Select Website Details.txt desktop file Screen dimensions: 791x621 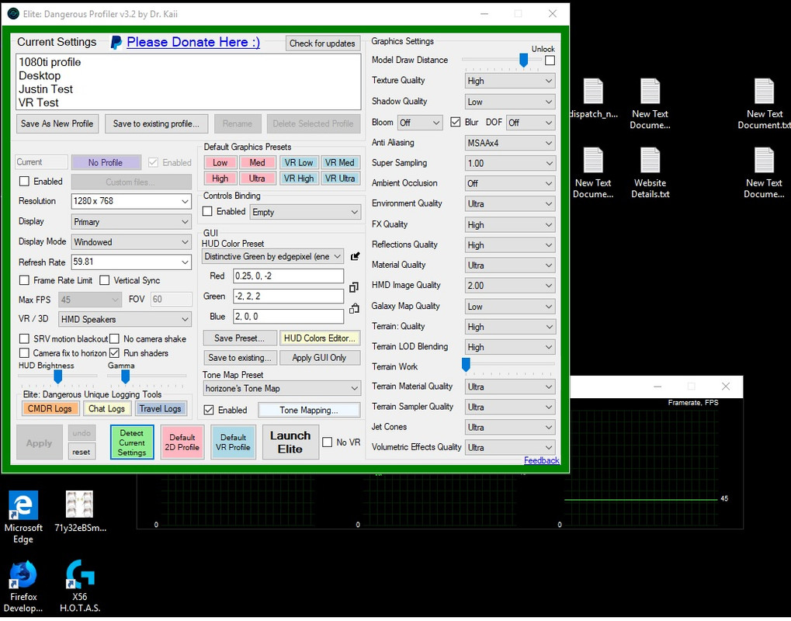click(650, 173)
